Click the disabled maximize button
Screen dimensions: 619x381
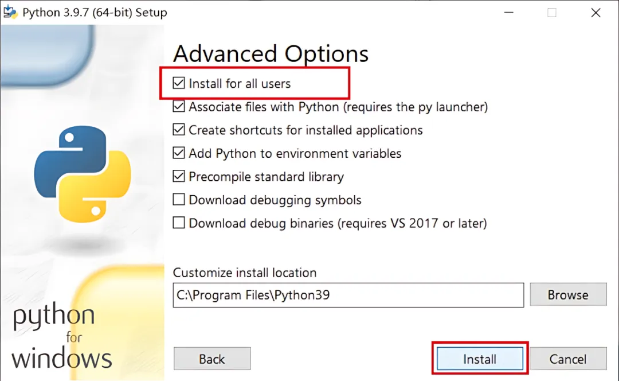pyautogui.click(x=552, y=13)
